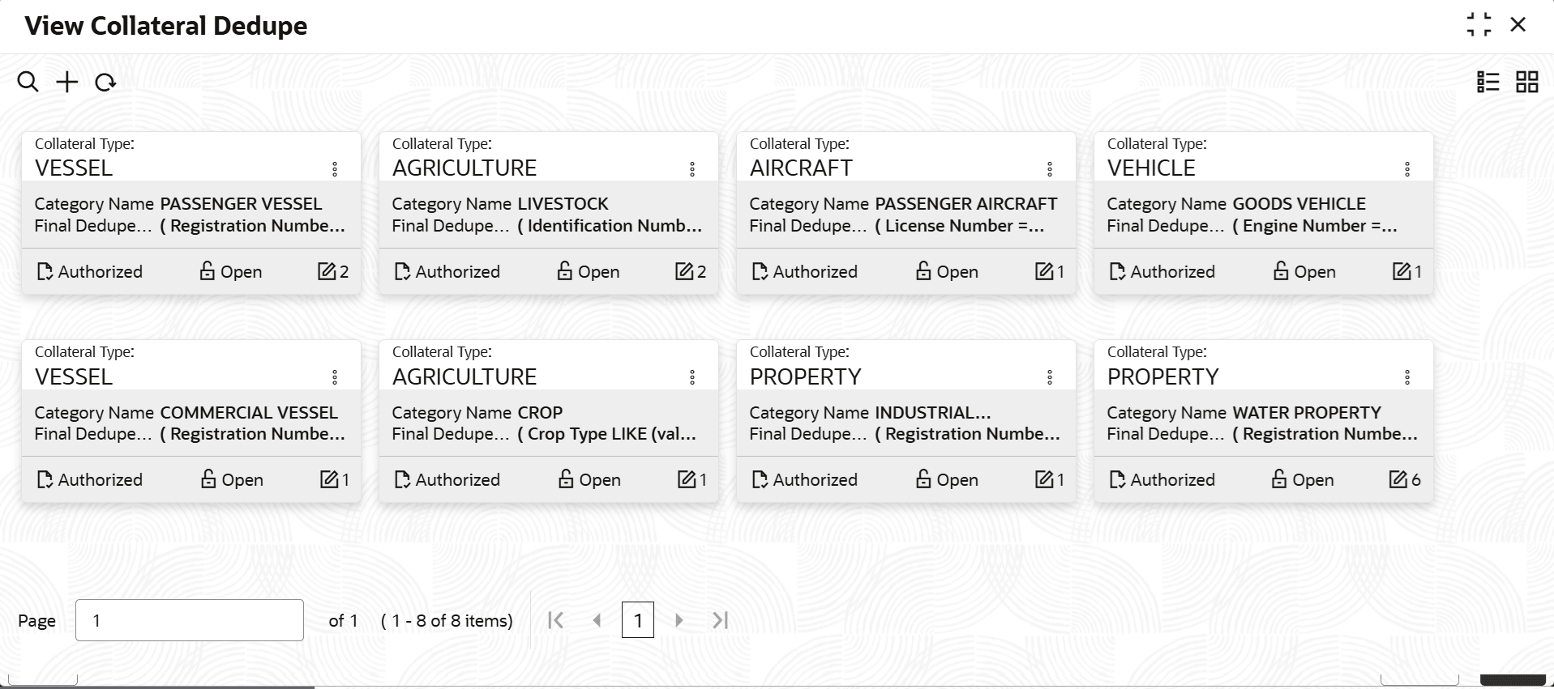Open the CROP category card
The image size is (1554, 689).
click(548, 422)
